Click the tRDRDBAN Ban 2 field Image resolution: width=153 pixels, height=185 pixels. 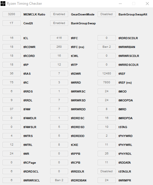pyautogui.click(x=59, y=180)
